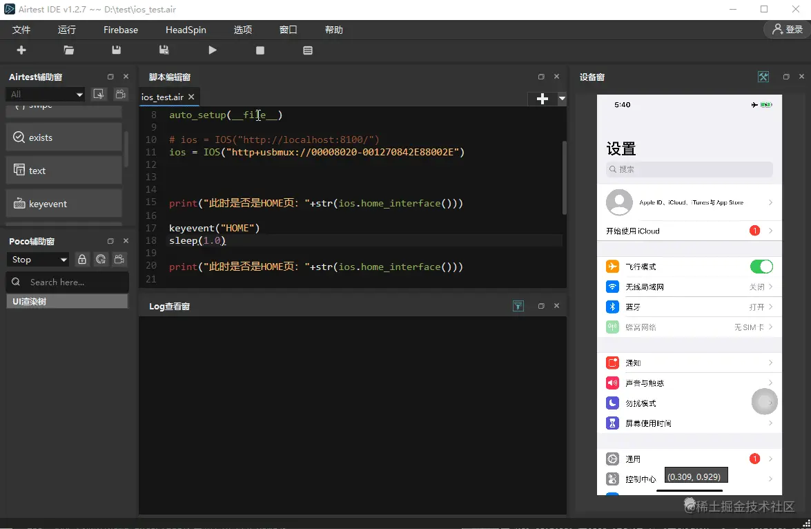Click the record camera icon in Airtest panel
Viewport: 811px width, 529px height.
121,94
